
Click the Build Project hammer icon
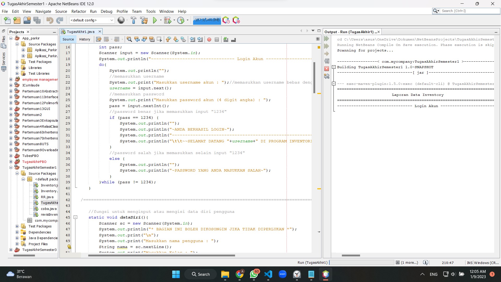pos(134,20)
